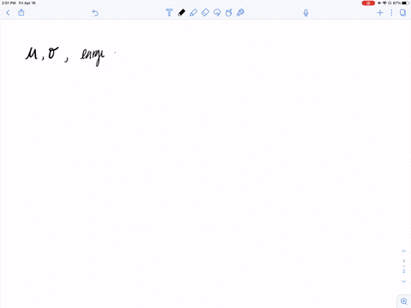The width and height of the screenshot is (411, 308).
Task: Start audio recording with the microphone
Action: pyautogui.click(x=306, y=13)
